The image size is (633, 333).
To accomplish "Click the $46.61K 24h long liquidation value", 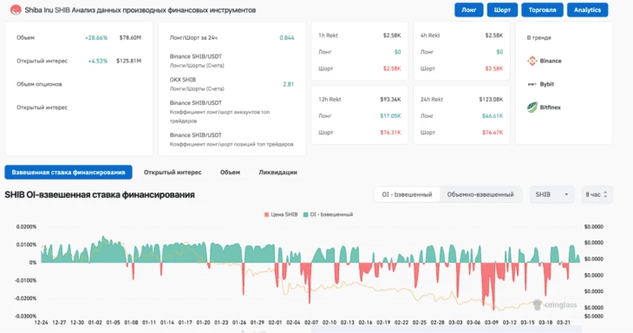I will point(493,116).
